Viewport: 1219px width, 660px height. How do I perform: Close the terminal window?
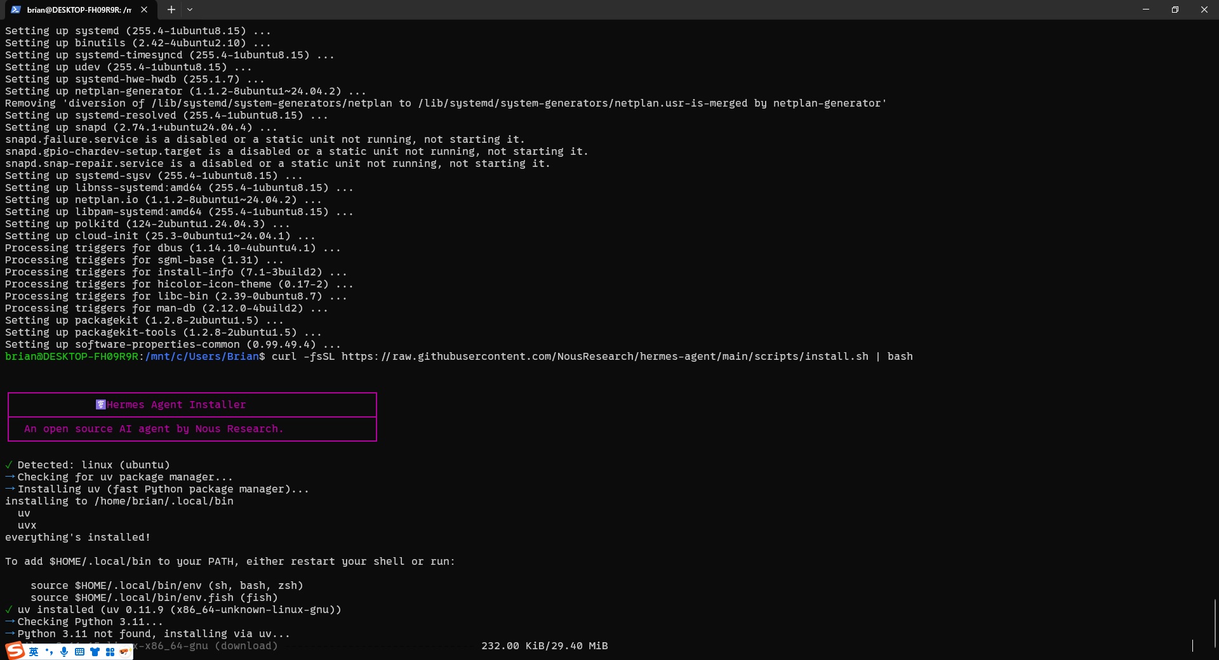1204,10
